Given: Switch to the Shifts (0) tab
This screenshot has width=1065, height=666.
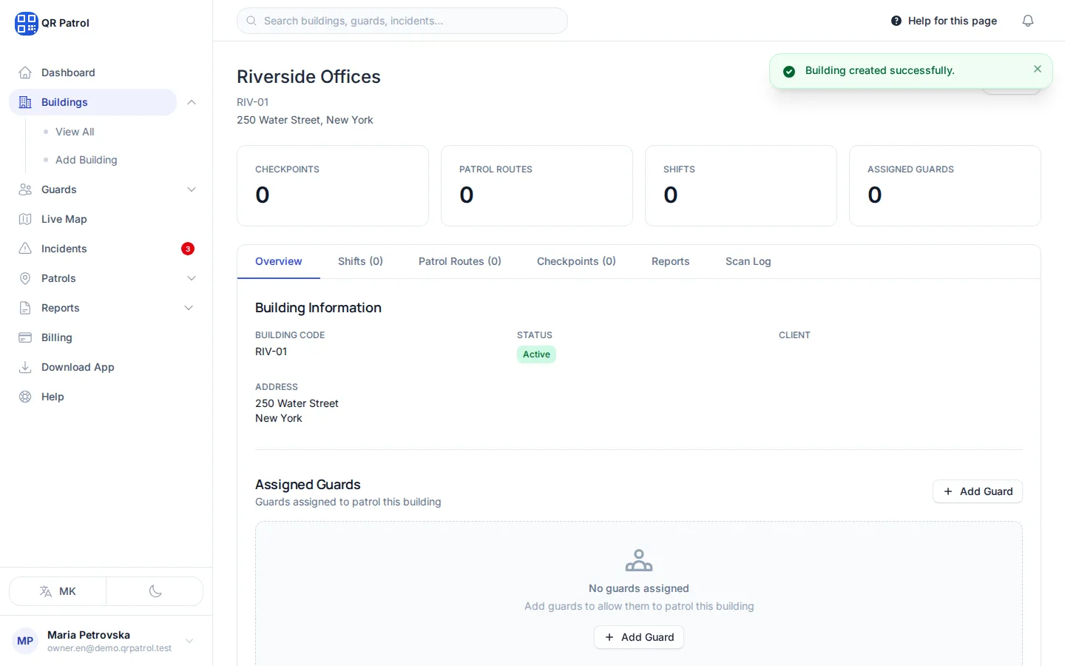Looking at the screenshot, I should [x=360, y=261].
